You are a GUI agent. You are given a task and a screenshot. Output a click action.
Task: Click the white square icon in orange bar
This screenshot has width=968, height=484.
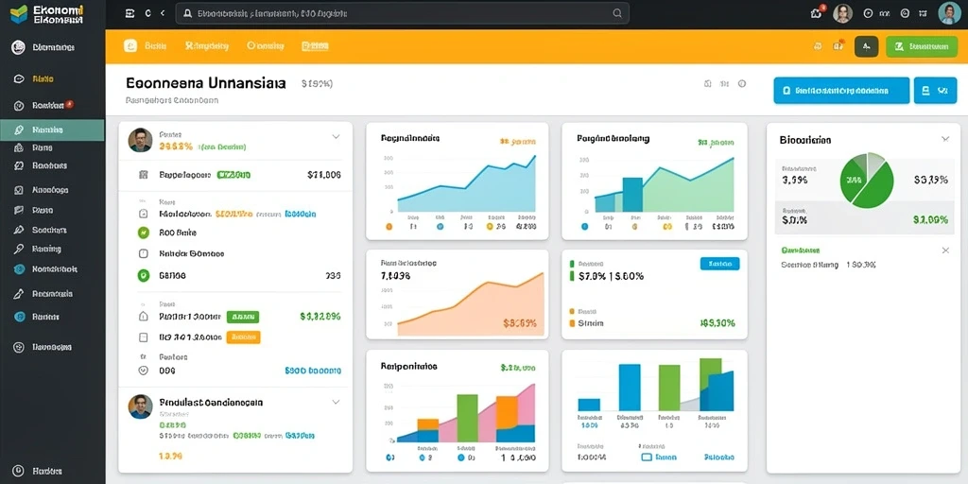(130, 45)
